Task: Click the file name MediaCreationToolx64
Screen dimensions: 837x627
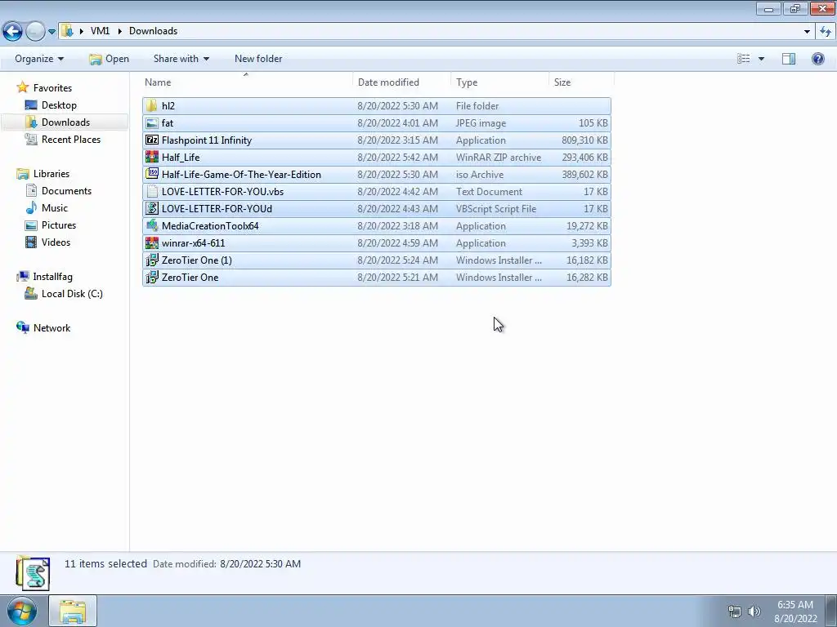Action: point(210,226)
